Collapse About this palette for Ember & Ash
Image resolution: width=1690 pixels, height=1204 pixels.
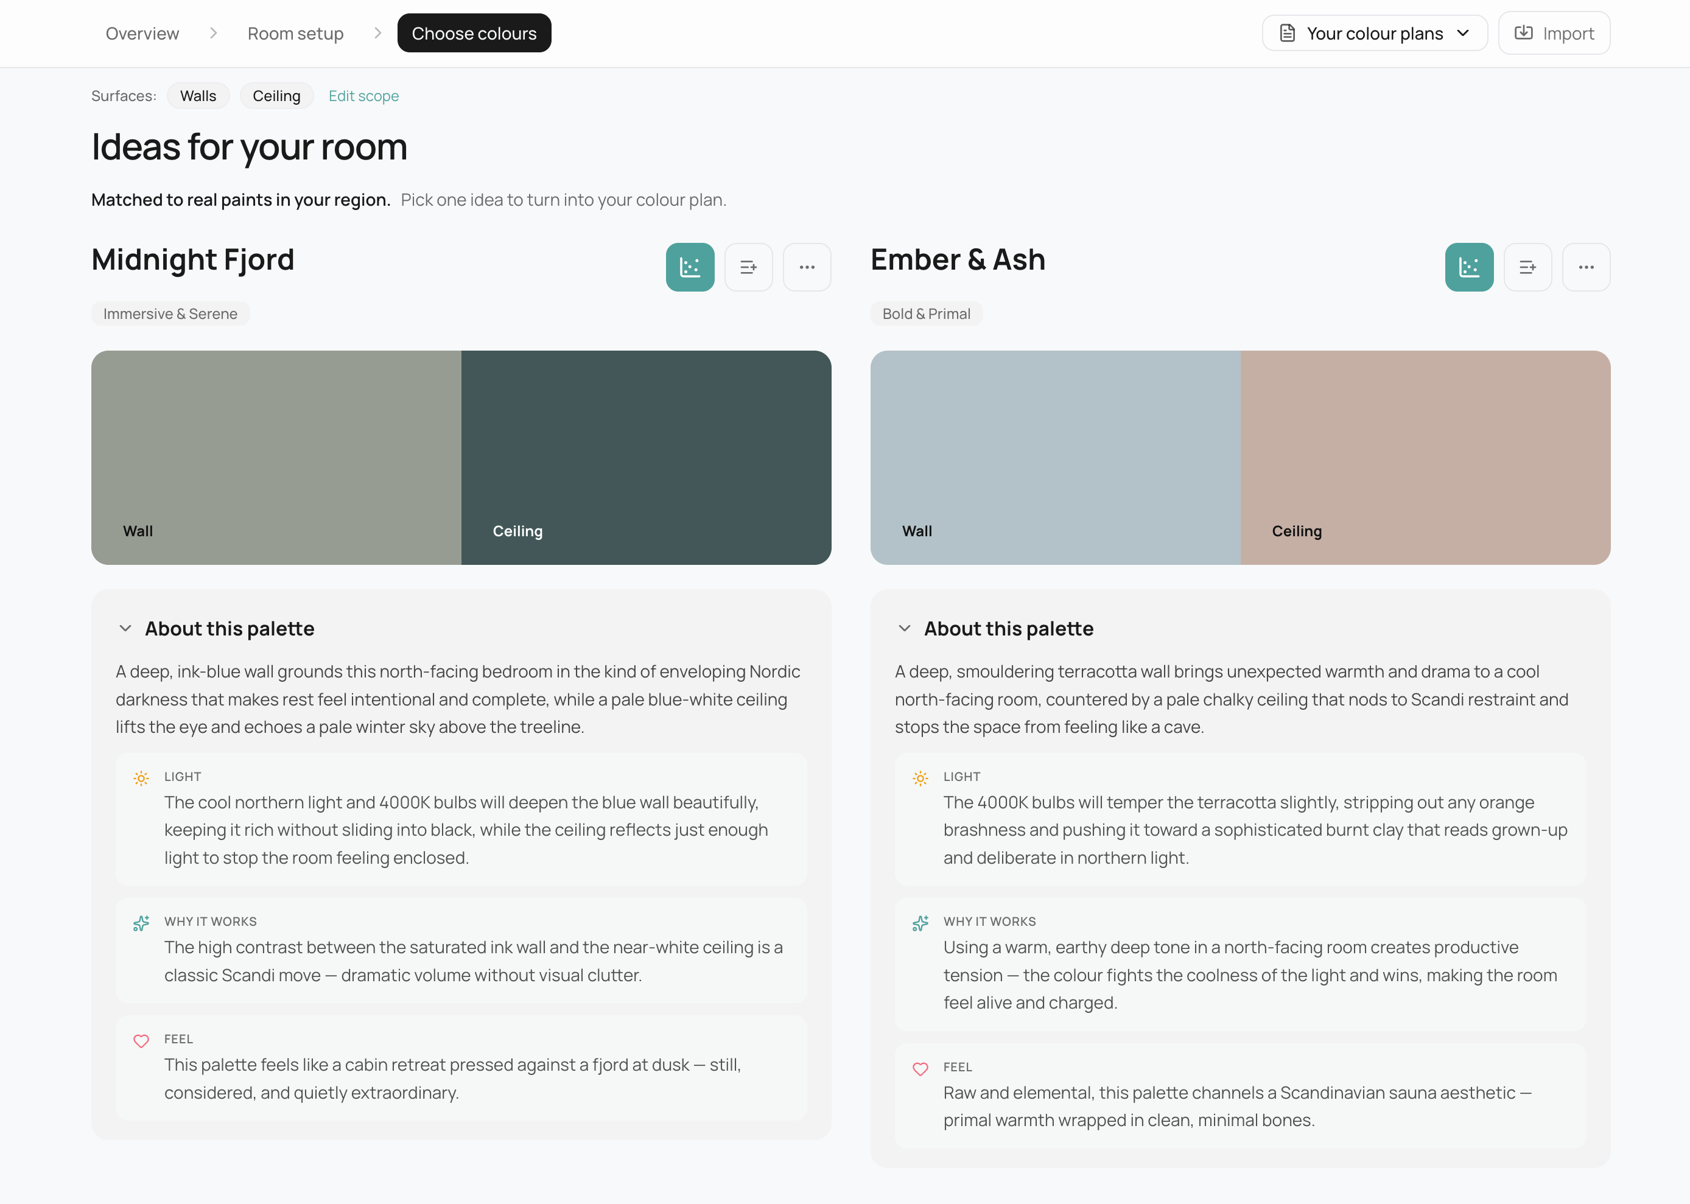click(905, 629)
